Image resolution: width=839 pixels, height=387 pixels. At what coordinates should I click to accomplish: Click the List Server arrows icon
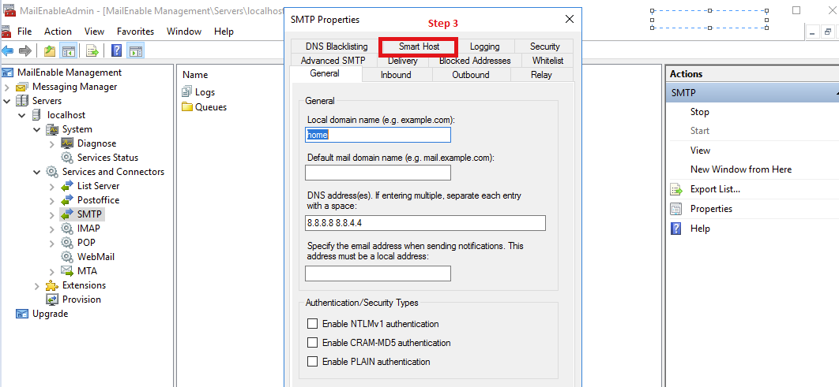tap(67, 186)
